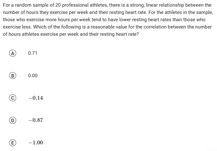Click the answer value −0.14
Image resolution: width=217 pixels, height=151 pixels.
[x=35, y=98]
